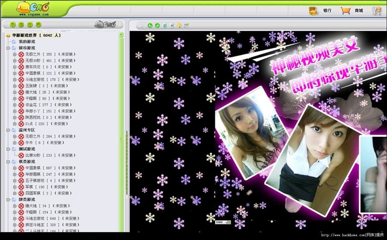Click the short-haired girl photo thumbnail
Viewport: 387px width, 240px height.
[312, 161]
